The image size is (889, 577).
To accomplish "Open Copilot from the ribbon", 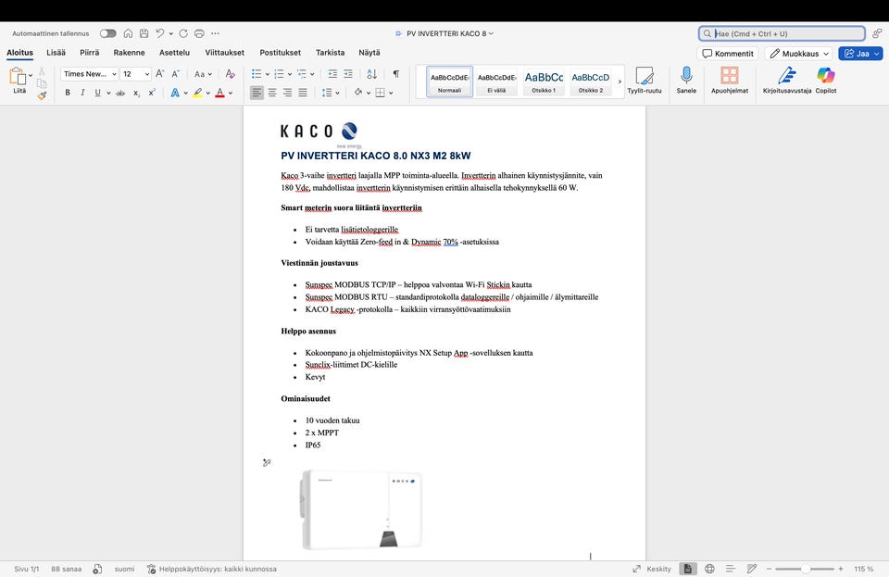I will pos(825,80).
